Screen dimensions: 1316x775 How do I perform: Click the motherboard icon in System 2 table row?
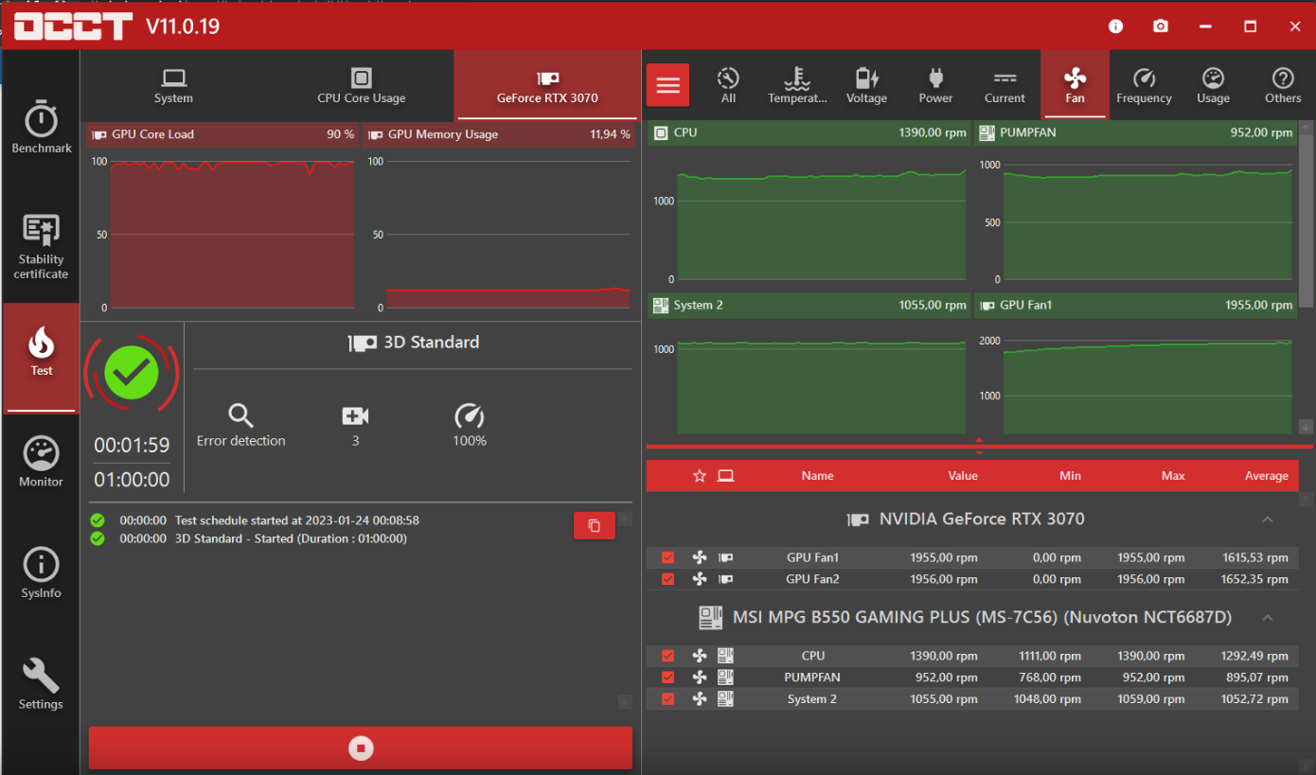(726, 698)
